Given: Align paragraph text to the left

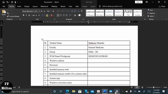Looking at the screenshot, I should pos(58,15).
